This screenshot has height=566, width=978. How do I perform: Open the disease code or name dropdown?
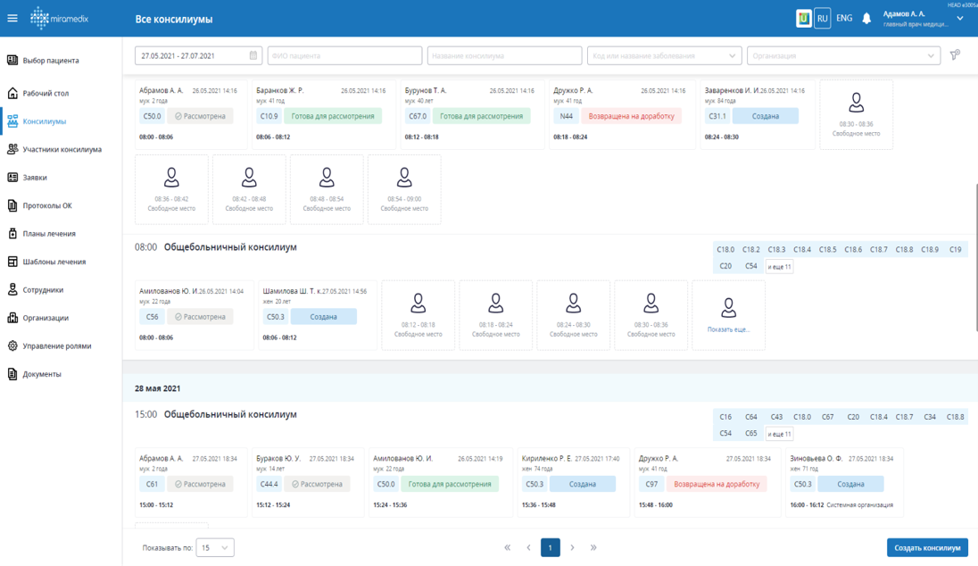point(664,55)
